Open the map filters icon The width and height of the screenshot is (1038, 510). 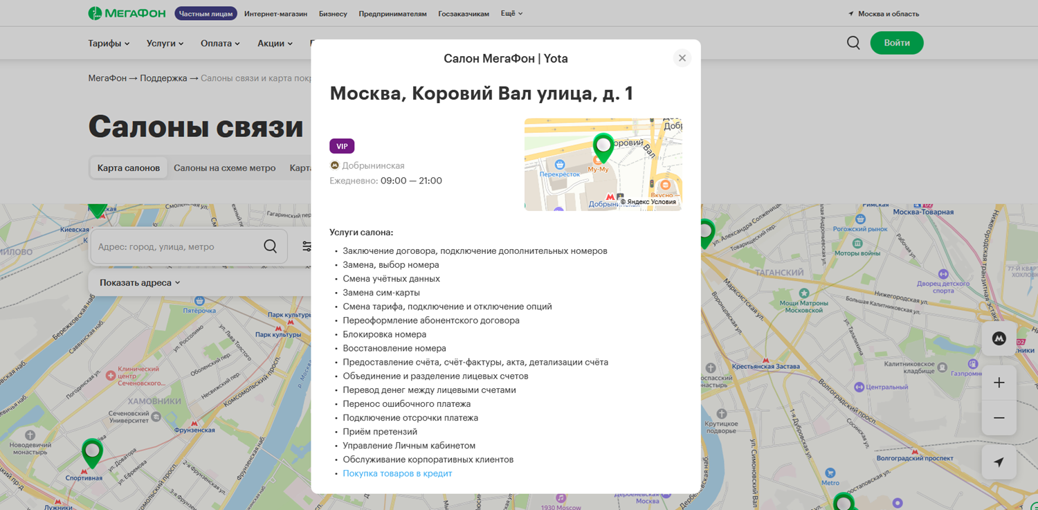click(307, 246)
